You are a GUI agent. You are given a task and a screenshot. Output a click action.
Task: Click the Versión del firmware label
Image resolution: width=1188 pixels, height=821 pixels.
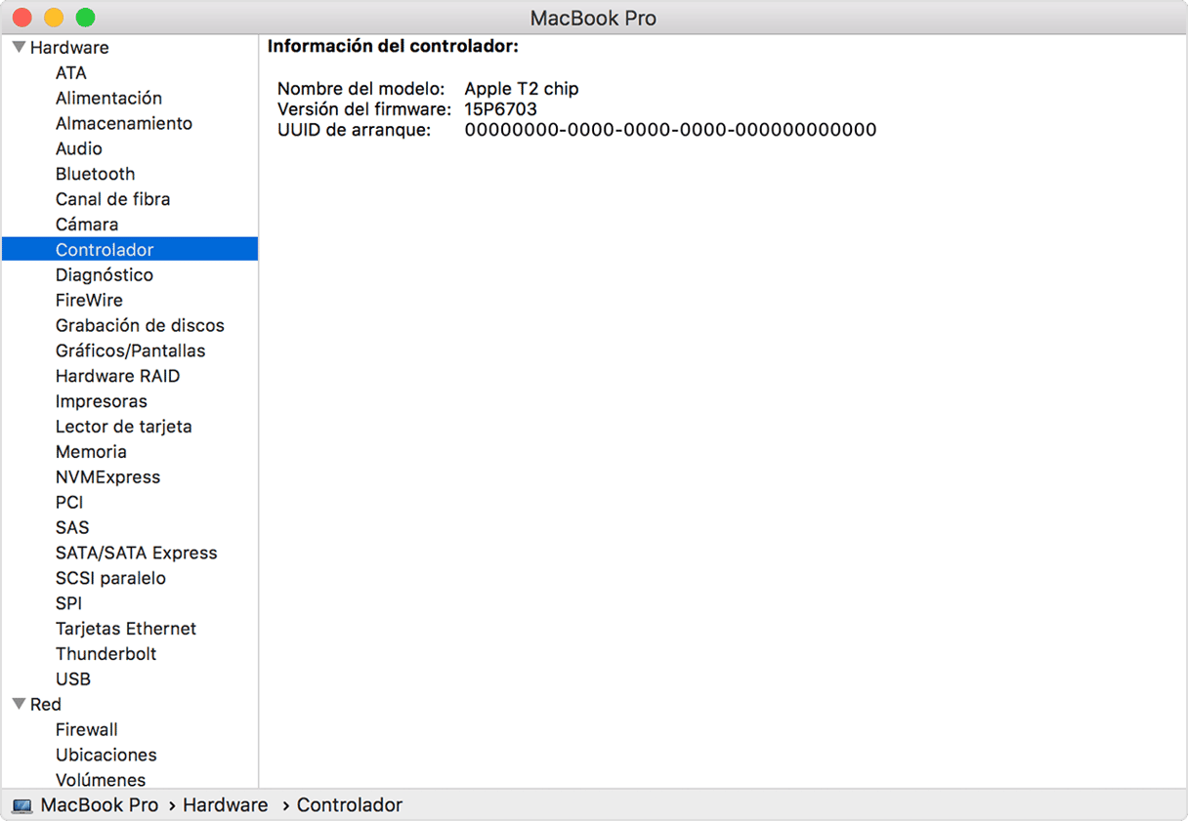tap(364, 109)
